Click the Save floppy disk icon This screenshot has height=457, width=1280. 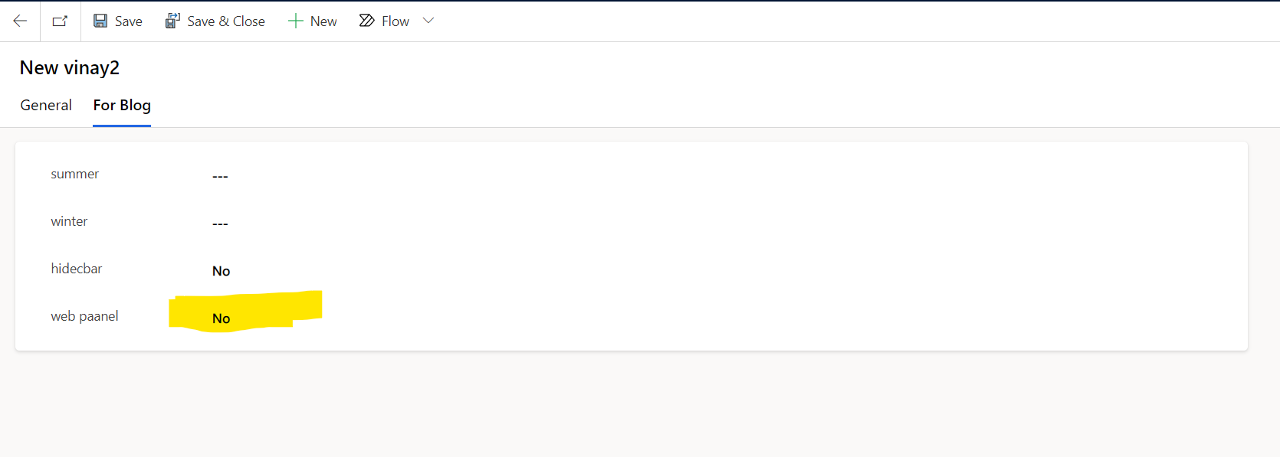click(x=100, y=21)
